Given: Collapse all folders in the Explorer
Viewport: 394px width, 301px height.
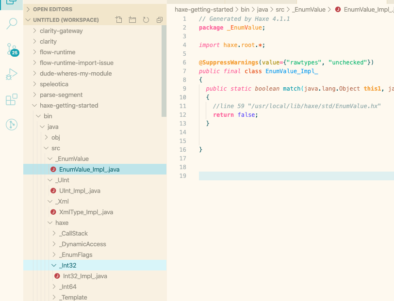Looking at the screenshot, I should (159, 19).
